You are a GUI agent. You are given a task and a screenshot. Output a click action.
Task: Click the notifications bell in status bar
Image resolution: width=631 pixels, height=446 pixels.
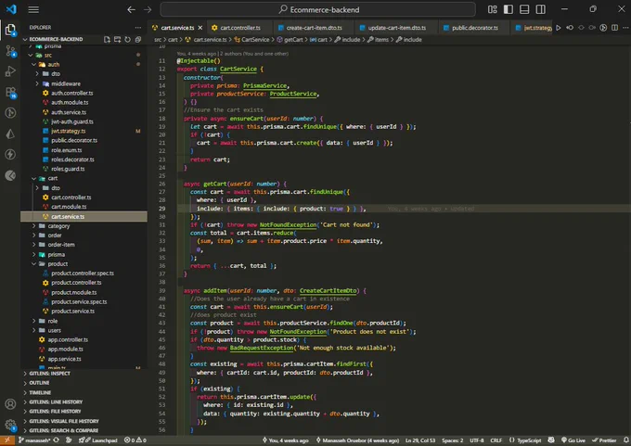tap(626, 440)
